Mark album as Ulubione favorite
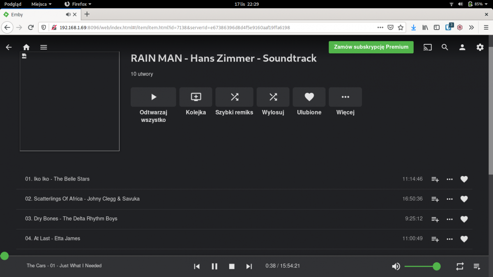 (309, 97)
